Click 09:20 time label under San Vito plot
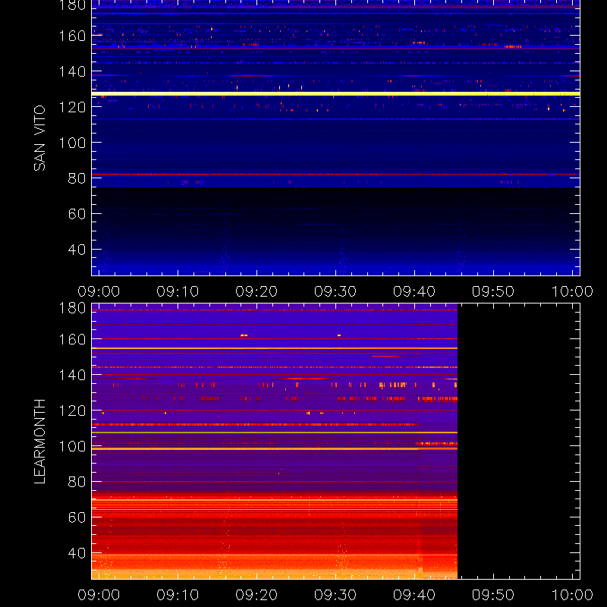Screen dimensions: 607x607 256,291
